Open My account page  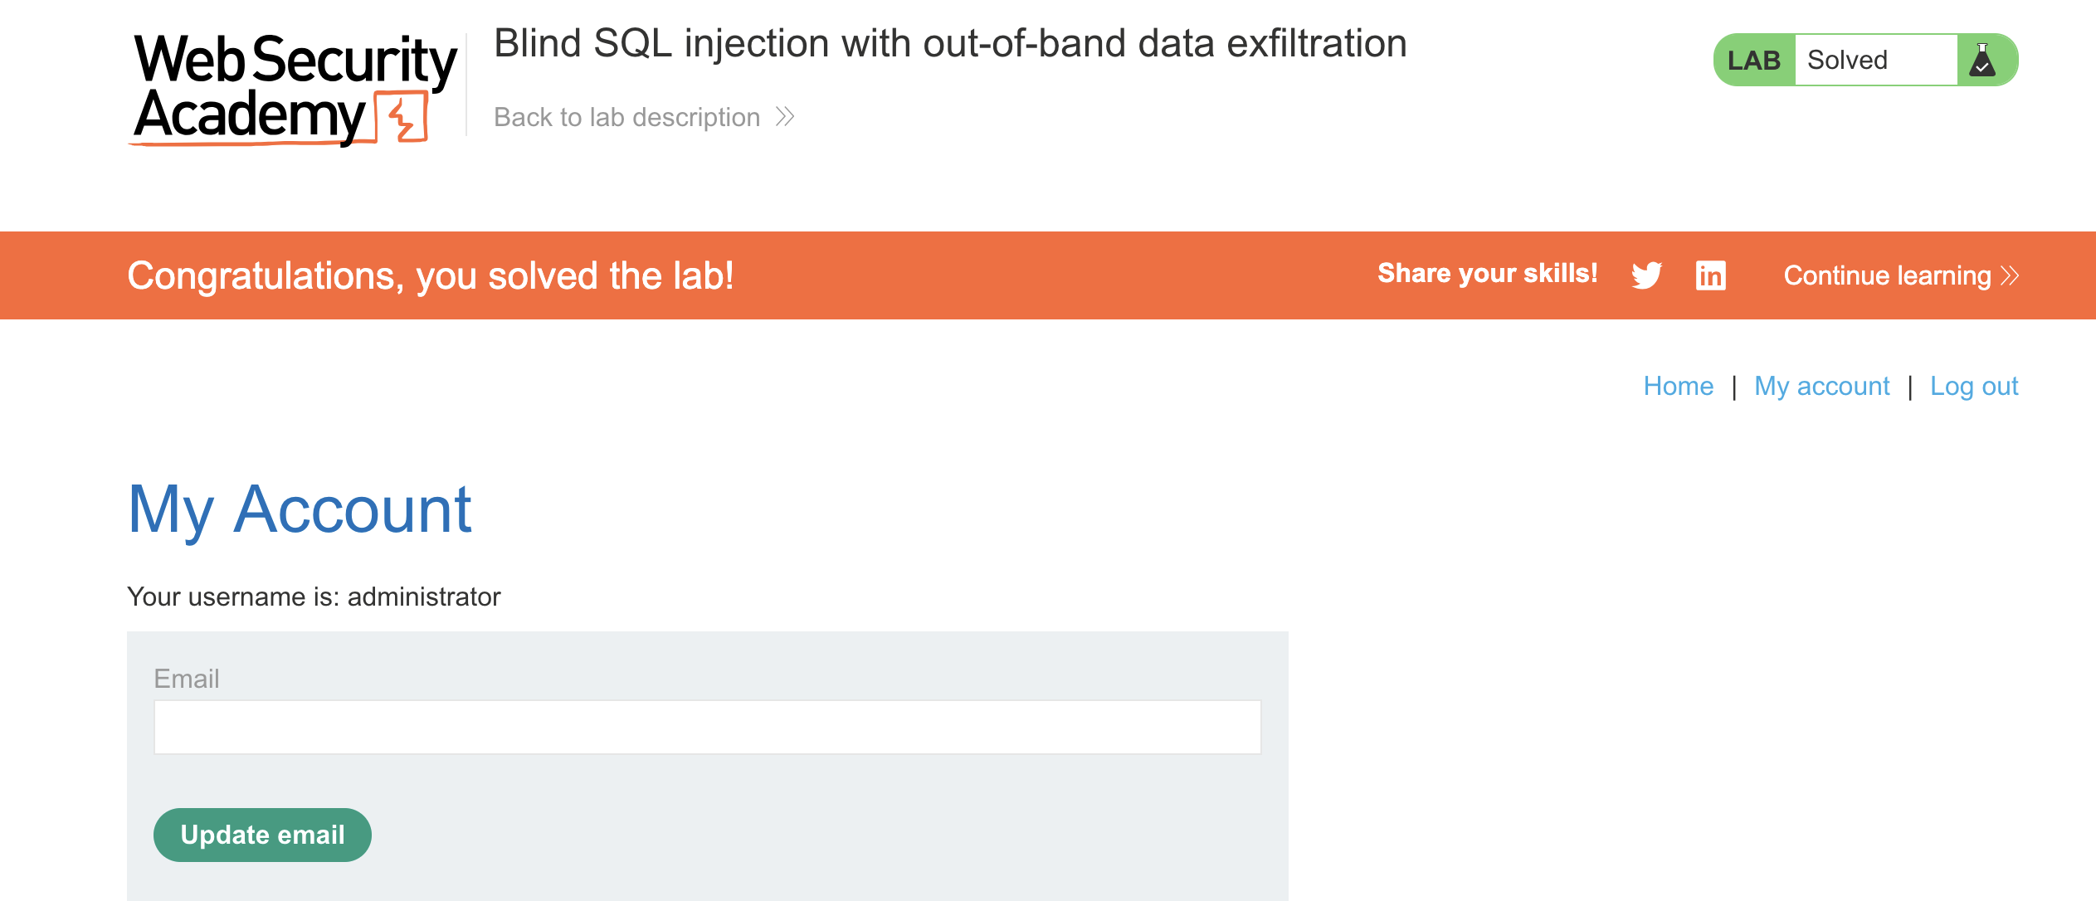[x=1821, y=386]
